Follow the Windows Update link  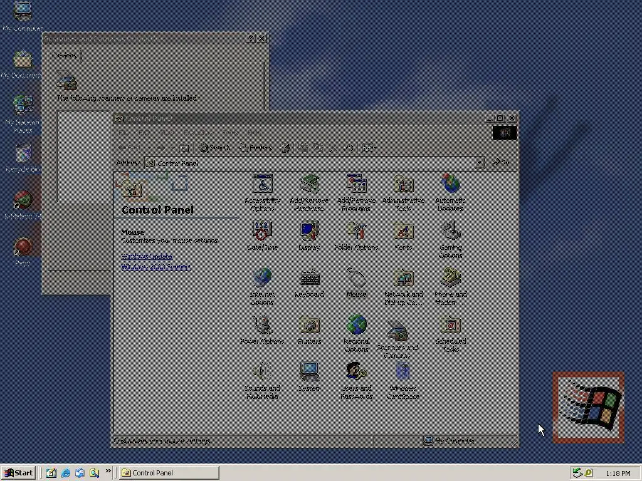[x=147, y=256]
